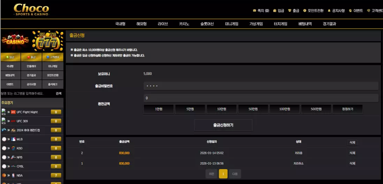Click the 출금비밀번호 password field
The image size is (383, 184).
pos(261,86)
